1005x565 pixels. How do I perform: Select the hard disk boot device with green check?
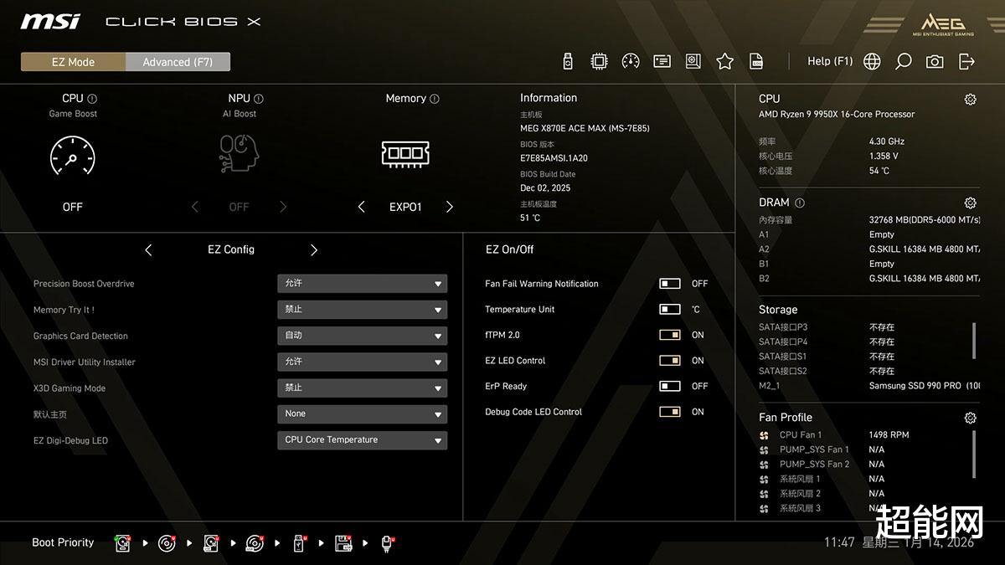click(x=123, y=543)
